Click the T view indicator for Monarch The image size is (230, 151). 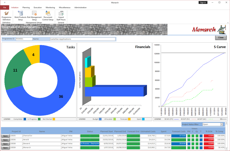click(x=201, y=148)
